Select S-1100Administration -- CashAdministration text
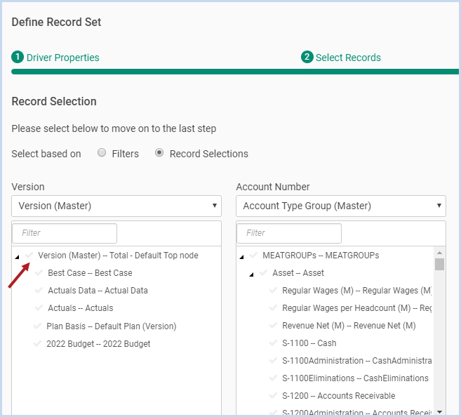This screenshot has height=417, width=461. point(356,361)
